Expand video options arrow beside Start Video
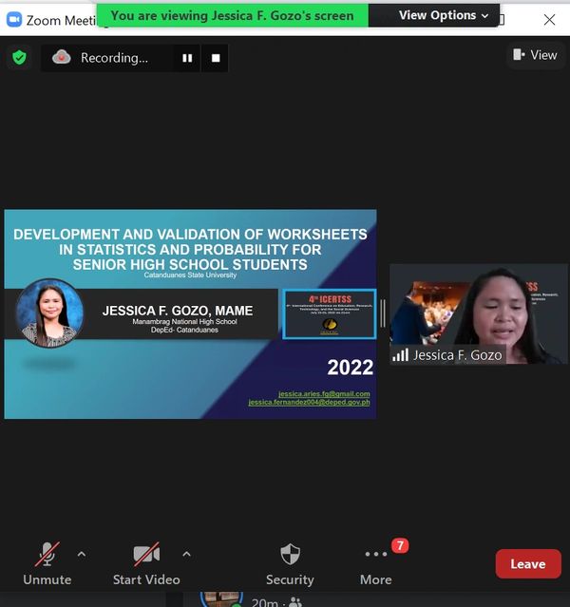 pyautogui.click(x=186, y=554)
